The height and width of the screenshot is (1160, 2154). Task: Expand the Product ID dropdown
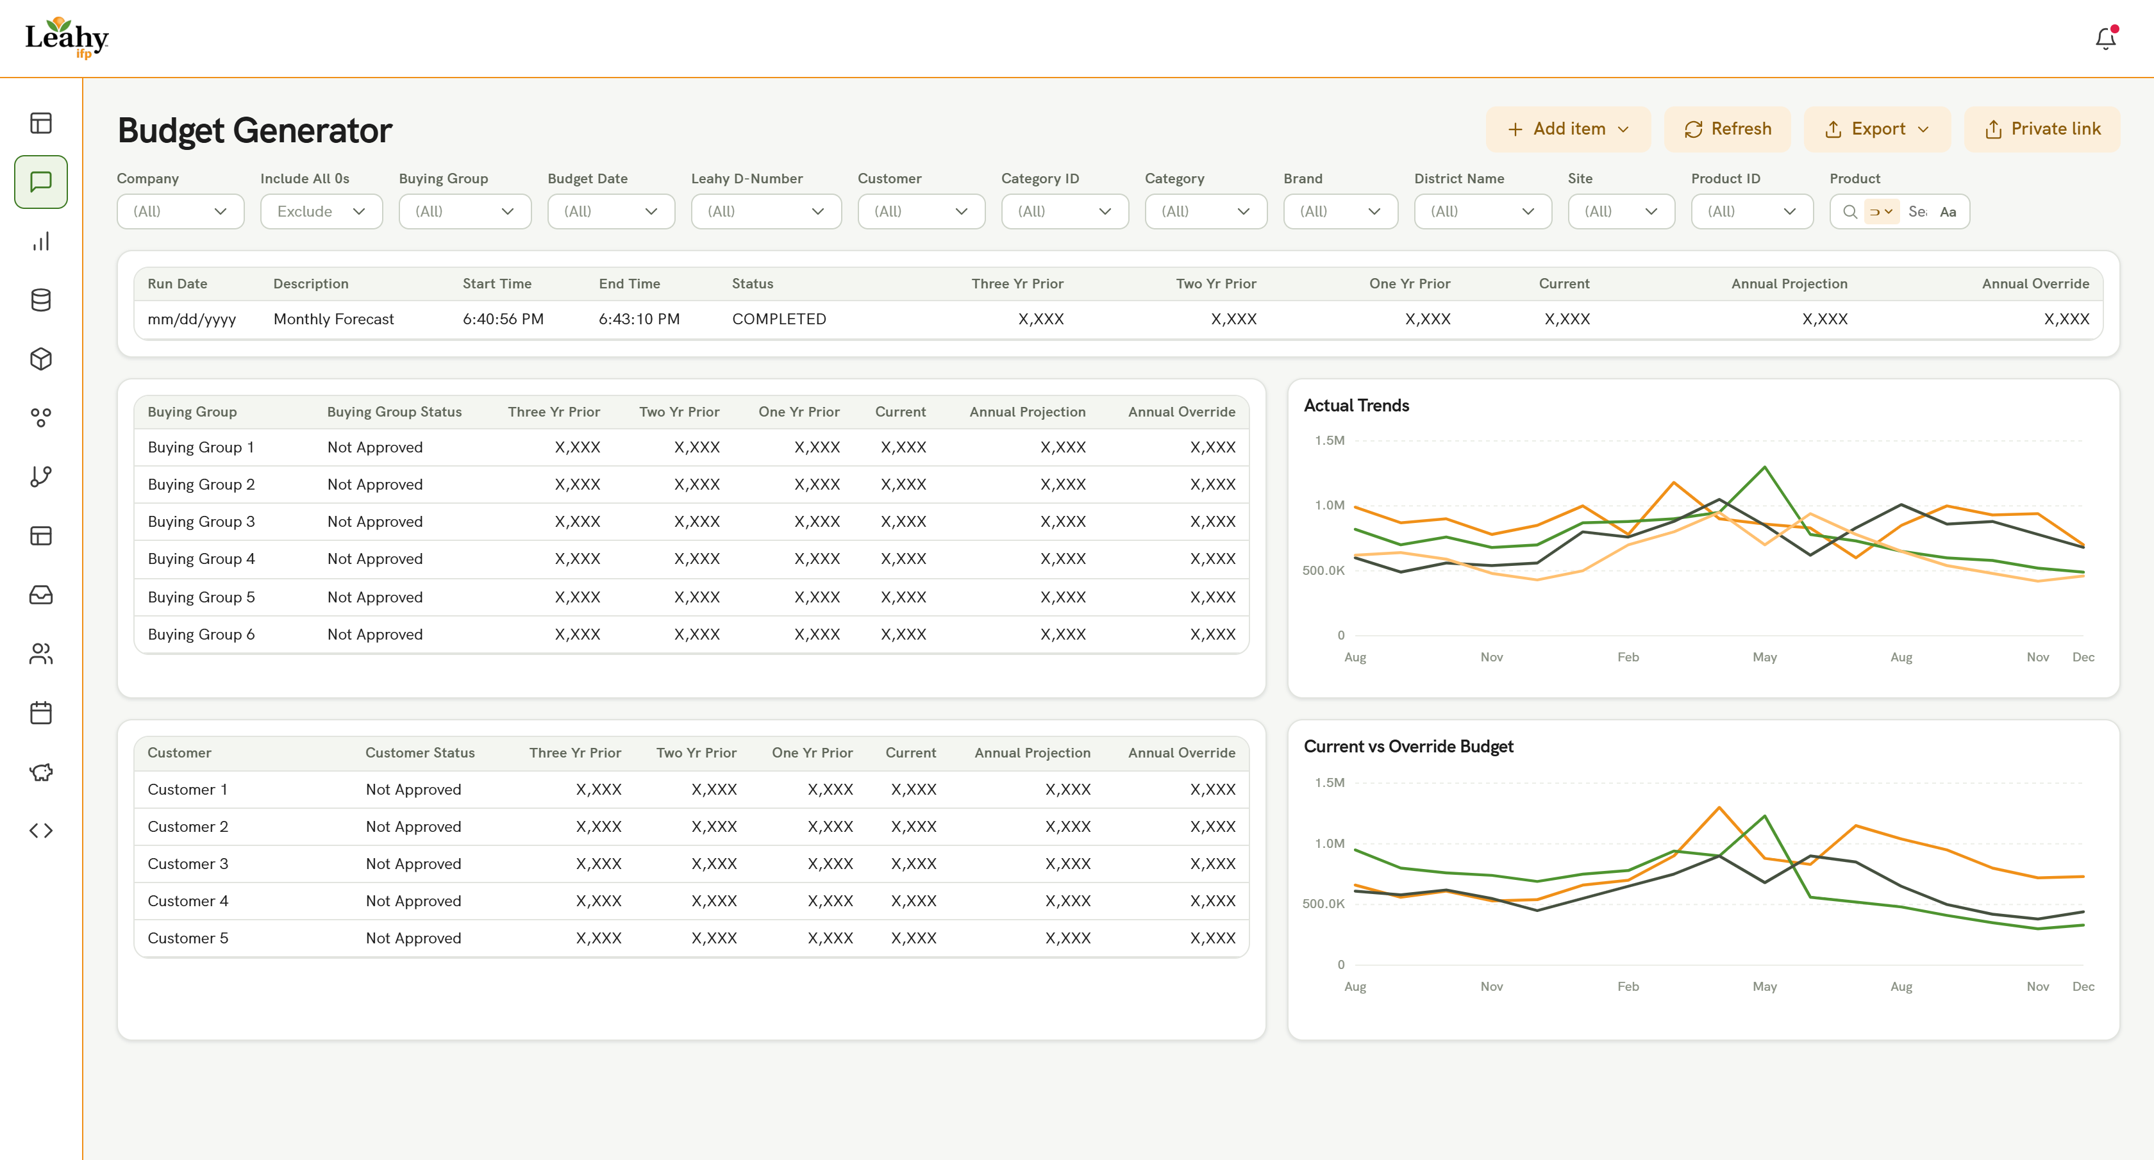[x=1752, y=211]
